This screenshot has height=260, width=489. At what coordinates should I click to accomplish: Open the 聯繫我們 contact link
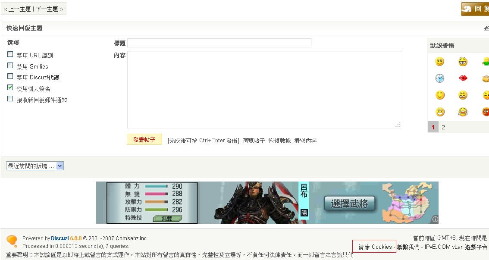click(x=408, y=247)
